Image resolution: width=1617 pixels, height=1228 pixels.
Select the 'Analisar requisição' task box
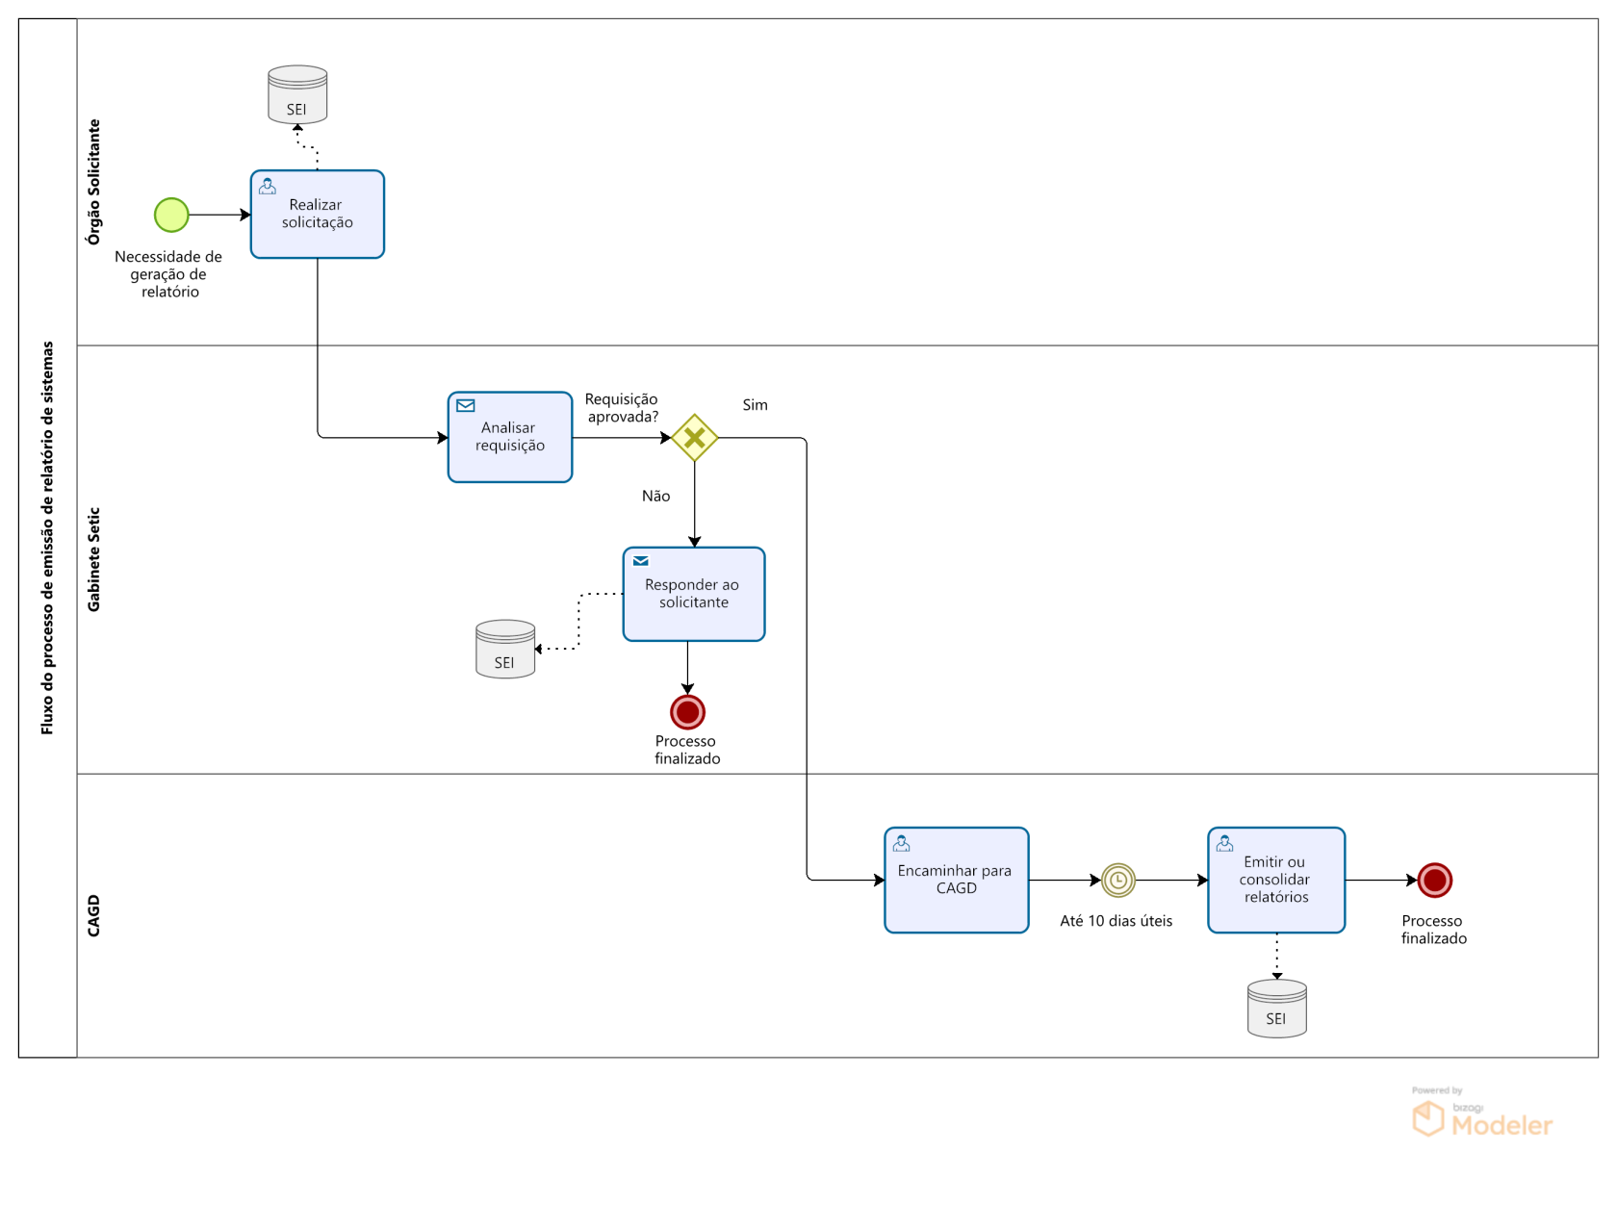click(510, 437)
